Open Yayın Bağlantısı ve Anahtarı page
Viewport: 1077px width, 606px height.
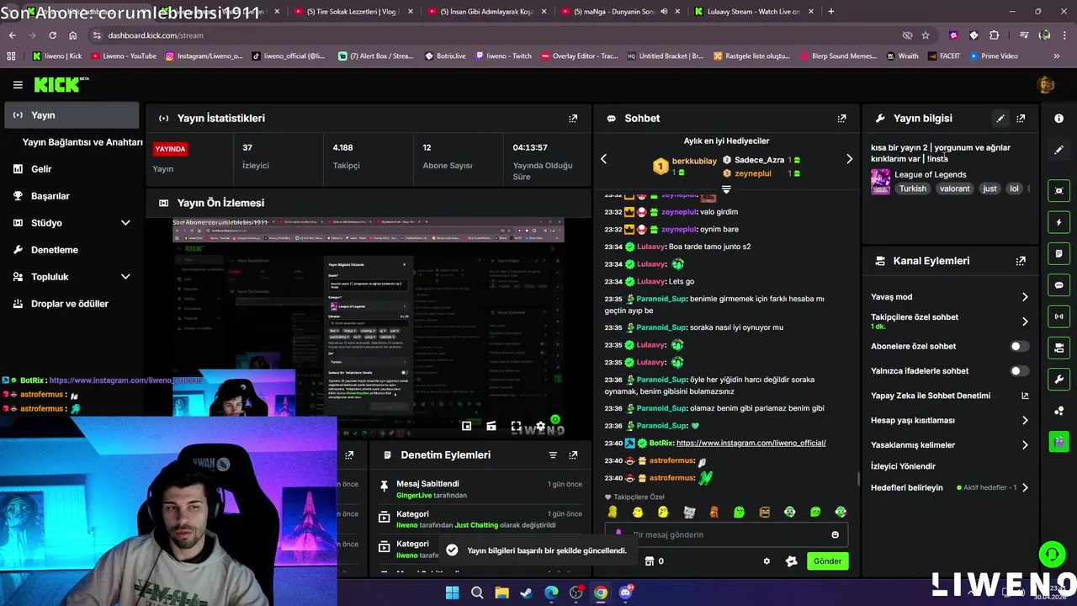tap(82, 142)
